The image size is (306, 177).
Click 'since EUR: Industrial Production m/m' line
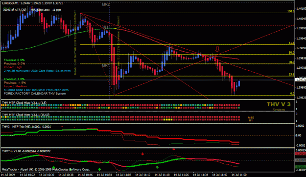tap(36, 90)
